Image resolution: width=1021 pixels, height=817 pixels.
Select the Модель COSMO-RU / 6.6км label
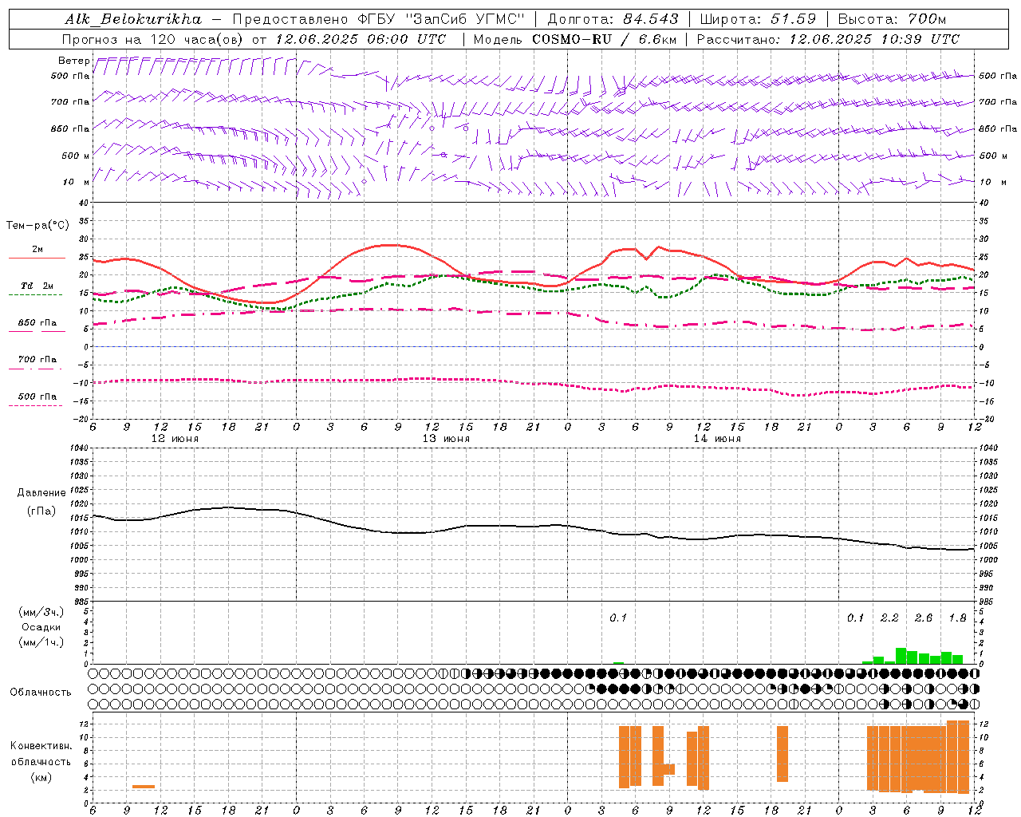575,38
